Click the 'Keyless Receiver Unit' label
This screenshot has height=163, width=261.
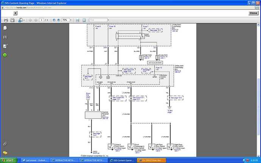[x=106, y=114]
